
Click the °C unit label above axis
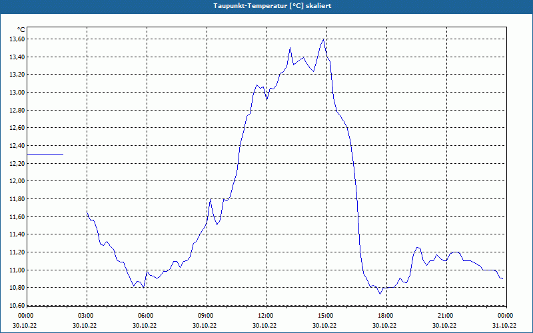click(x=21, y=30)
